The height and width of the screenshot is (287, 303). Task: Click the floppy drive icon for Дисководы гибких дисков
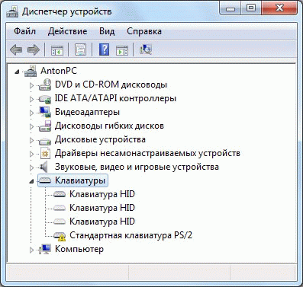point(45,126)
